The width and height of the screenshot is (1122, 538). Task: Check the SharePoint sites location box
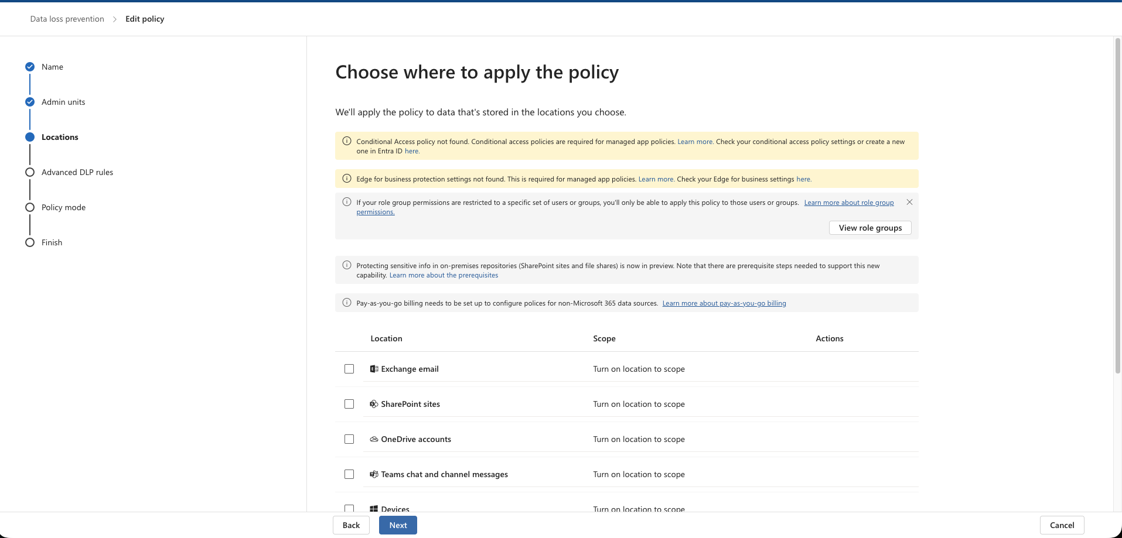pos(349,404)
